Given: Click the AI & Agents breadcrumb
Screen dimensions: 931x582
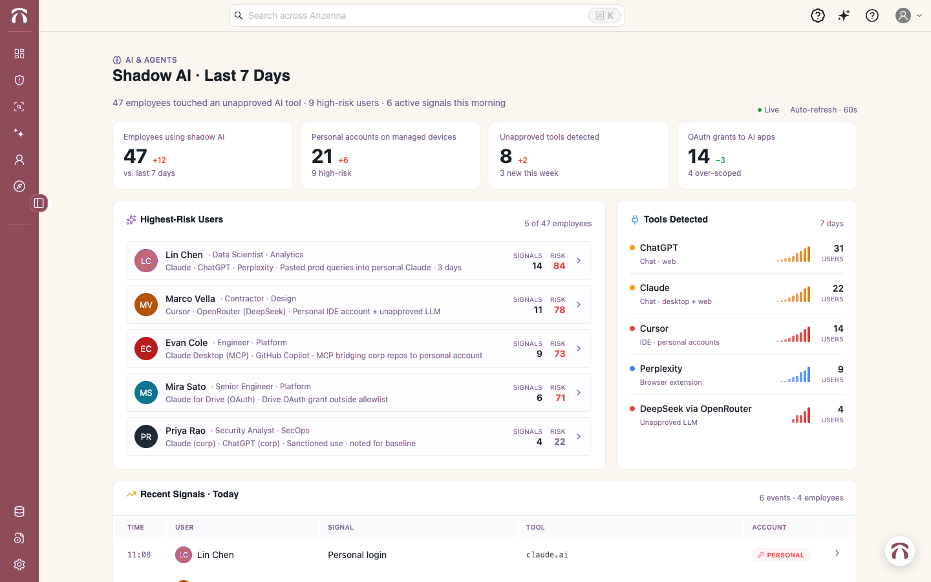Looking at the screenshot, I should tap(145, 60).
